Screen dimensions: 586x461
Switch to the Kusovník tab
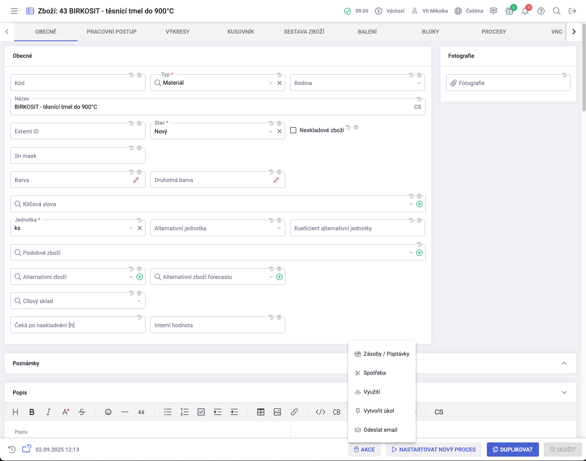(241, 32)
